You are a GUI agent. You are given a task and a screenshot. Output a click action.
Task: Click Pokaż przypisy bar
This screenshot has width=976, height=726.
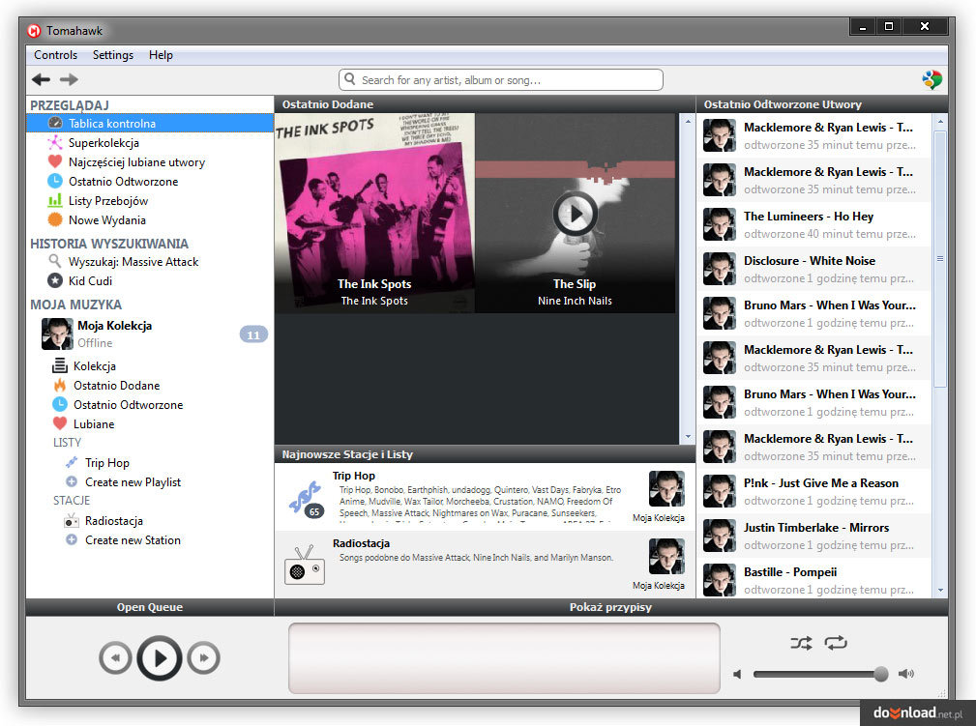click(610, 607)
